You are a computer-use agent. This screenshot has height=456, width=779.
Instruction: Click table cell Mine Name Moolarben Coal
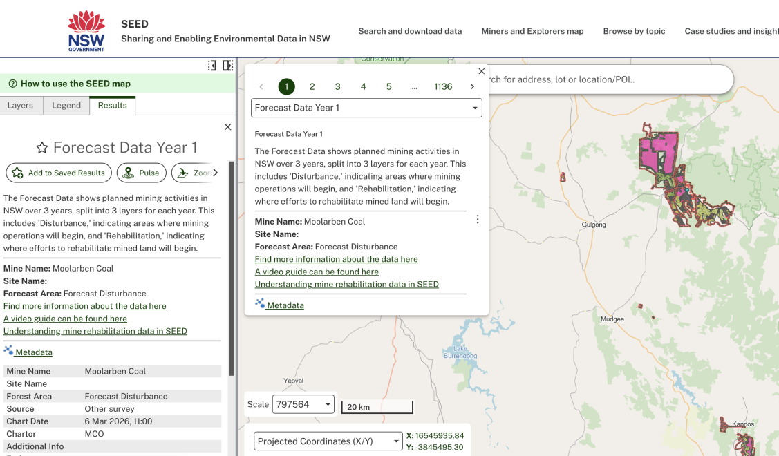tap(115, 371)
